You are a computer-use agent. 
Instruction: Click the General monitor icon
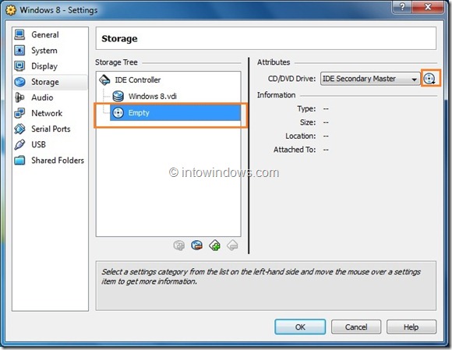pyautogui.click(x=19, y=34)
